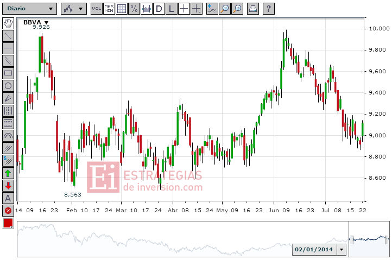
Task: Add a green up arrow marker
Action: click(8, 173)
